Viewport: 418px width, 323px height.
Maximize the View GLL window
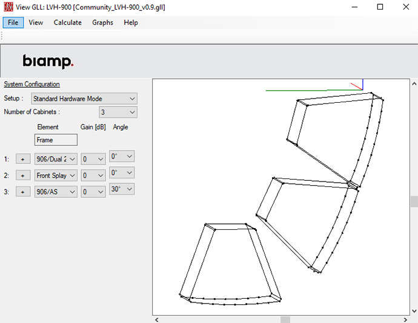(x=380, y=7)
